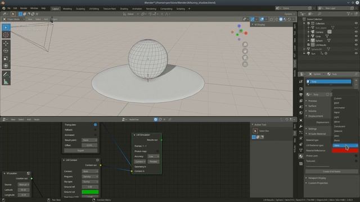This screenshot has height=202, width=360.
Task: Click the Preview button in LiVi Simulation
Action: click(154, 162)
